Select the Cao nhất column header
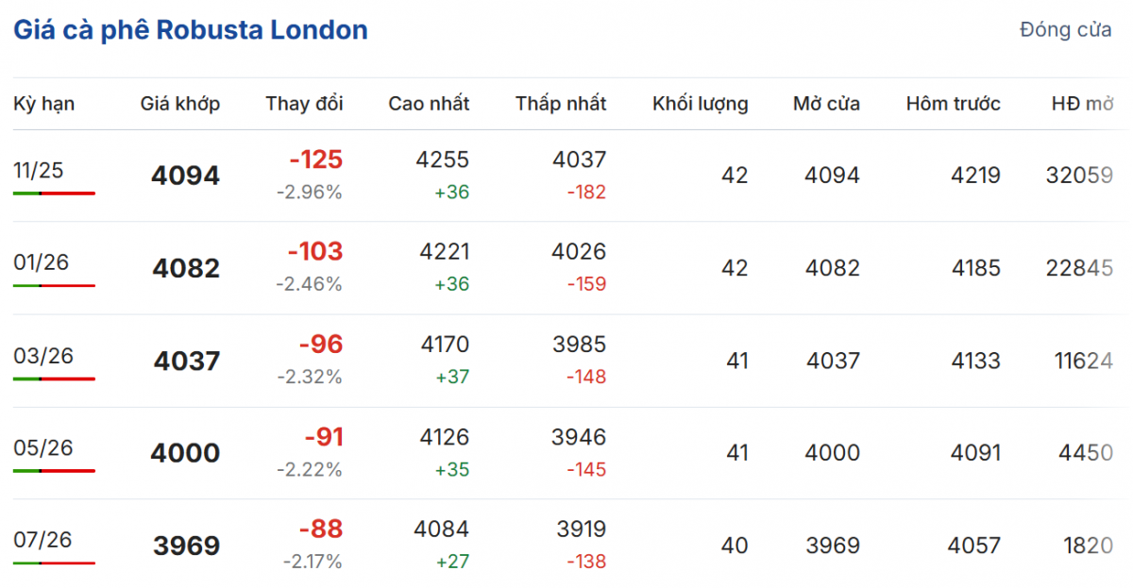The image size is (1133, 588). tap(429, 104)
